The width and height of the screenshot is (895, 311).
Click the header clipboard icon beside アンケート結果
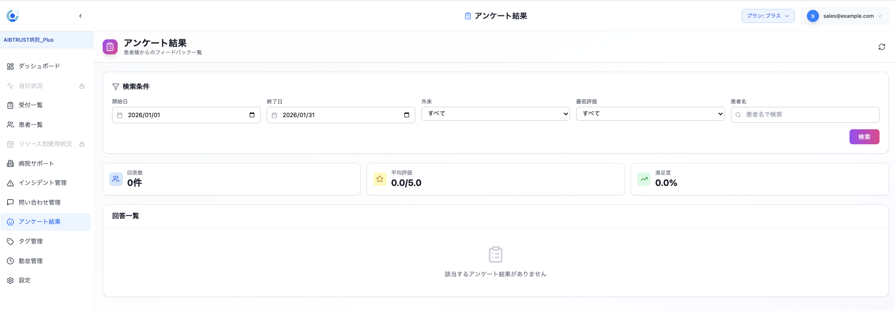(x=468, y=16)
